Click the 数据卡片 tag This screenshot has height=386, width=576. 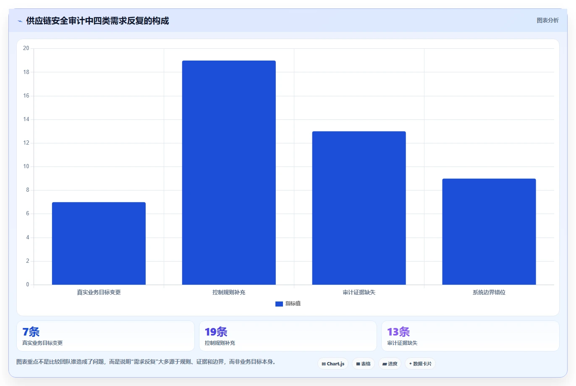420,364
